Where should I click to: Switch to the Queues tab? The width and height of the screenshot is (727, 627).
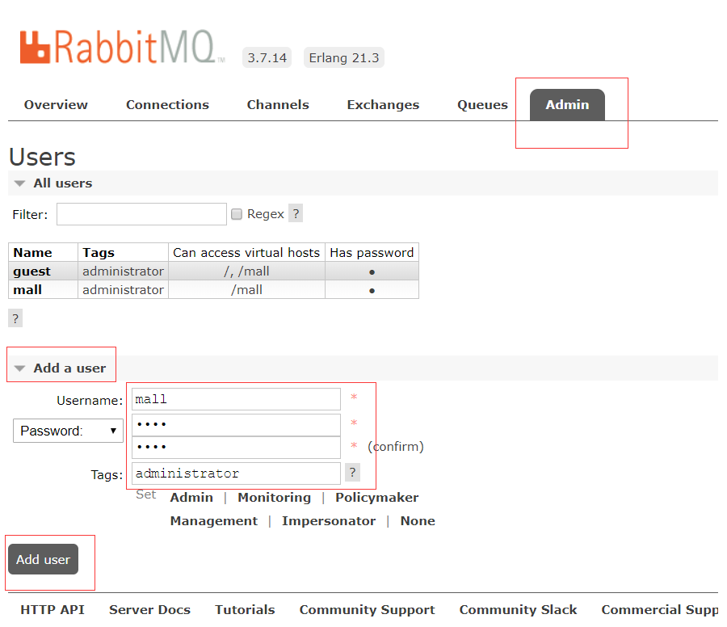tap(482, 105)
